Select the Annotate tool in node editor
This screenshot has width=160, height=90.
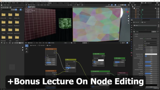pos(27,49)
